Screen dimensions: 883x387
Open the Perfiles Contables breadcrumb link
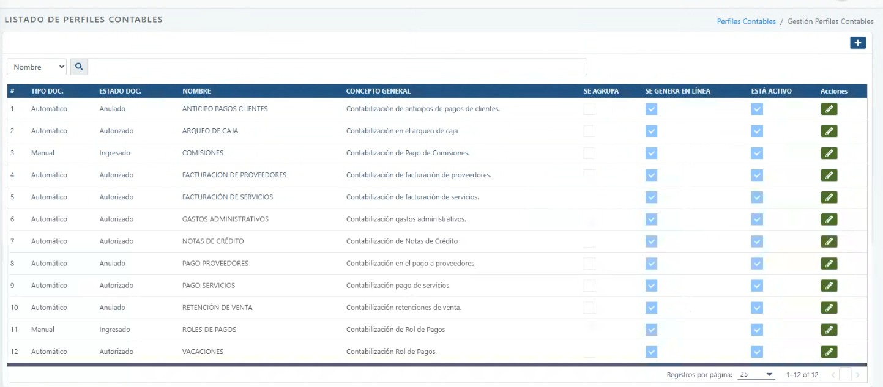coord(746,21)
